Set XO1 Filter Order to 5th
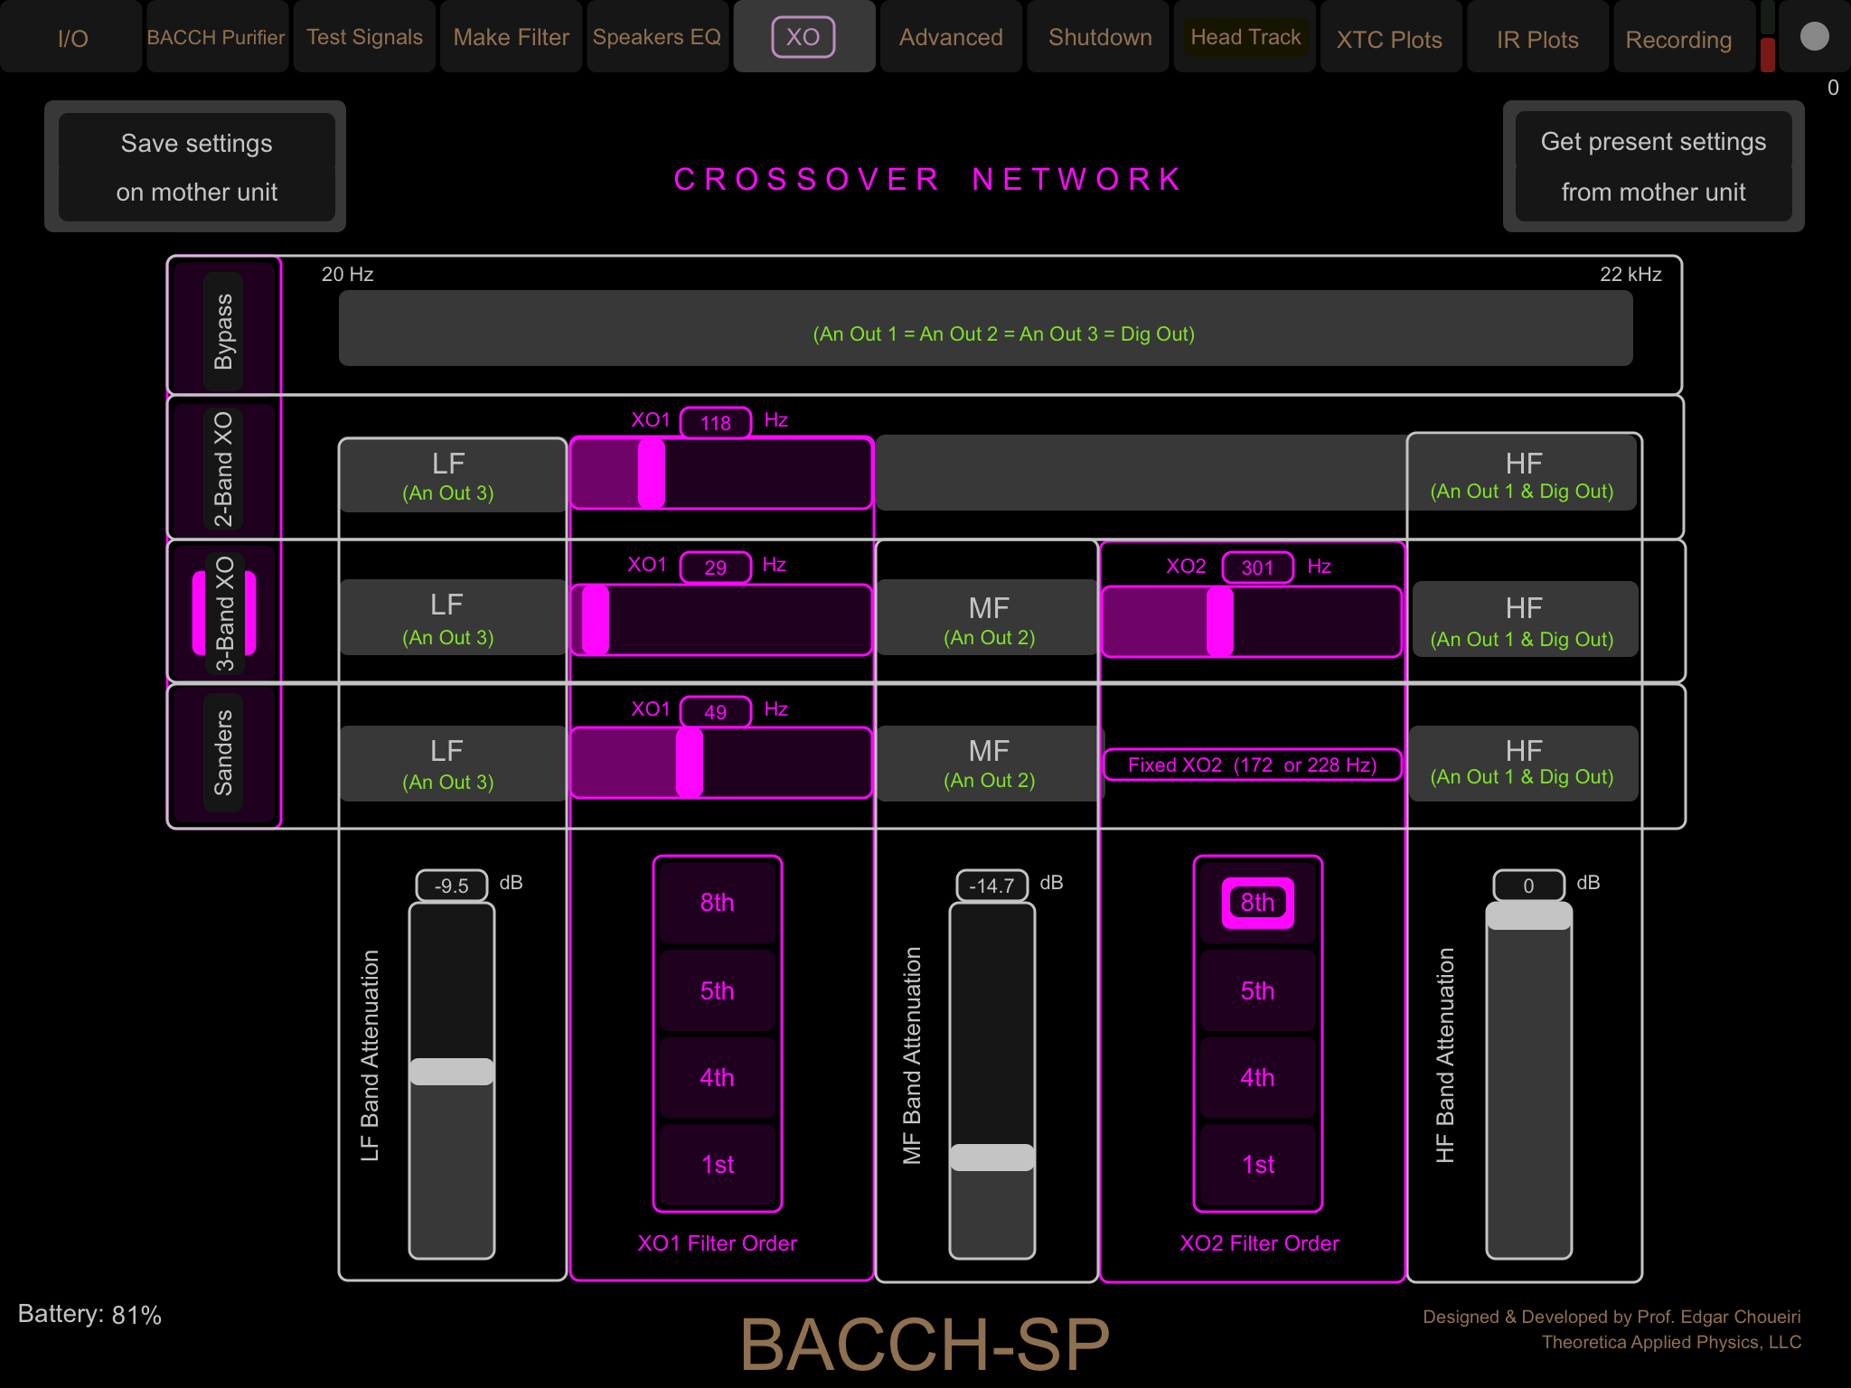Image resolution: width=1851 pixels, height=1388 pixels. pyautogui.click(x=718, y=990)
